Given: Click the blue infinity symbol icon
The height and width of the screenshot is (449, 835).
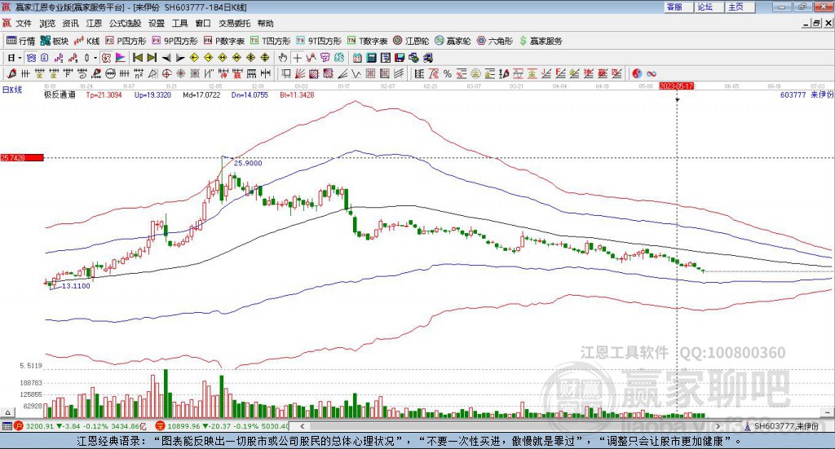Looking at the screenshot, I should [x=652, y=73].
